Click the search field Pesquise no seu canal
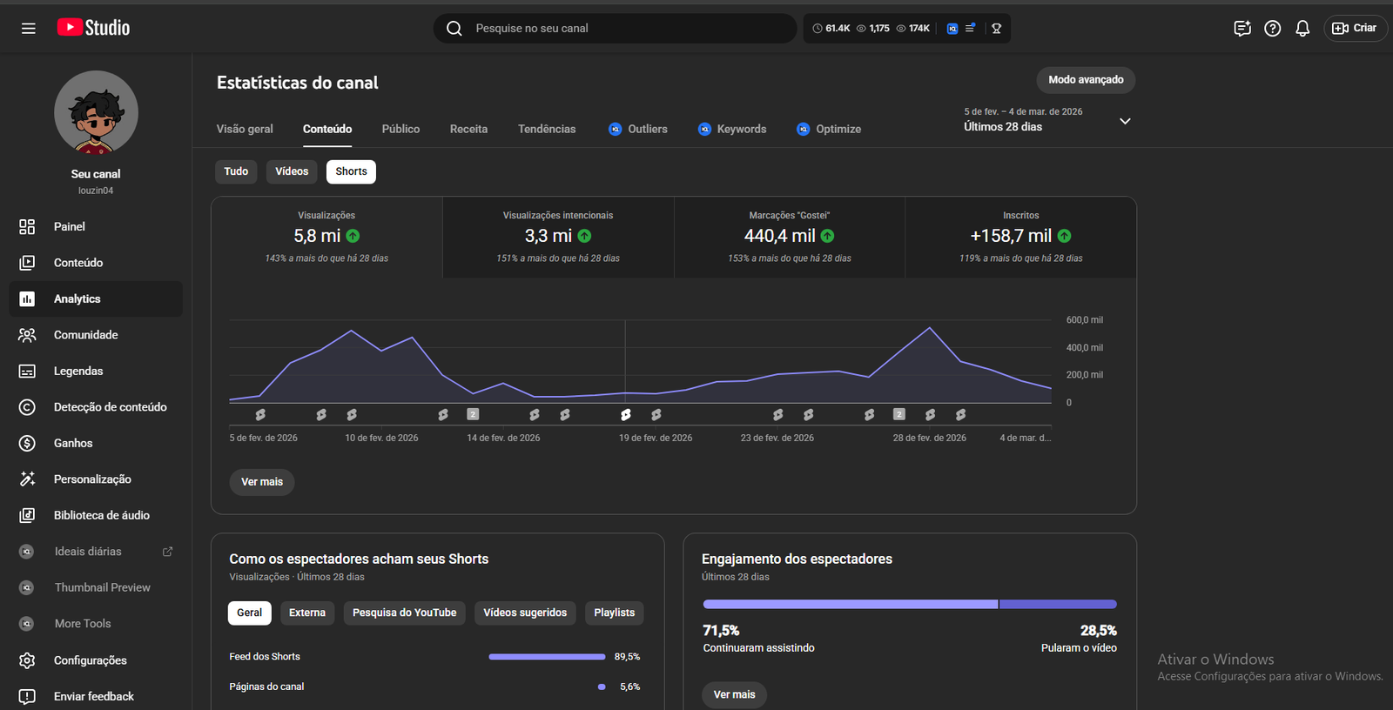This screenshot has height=710, width=1393. [x=627, y=29]
